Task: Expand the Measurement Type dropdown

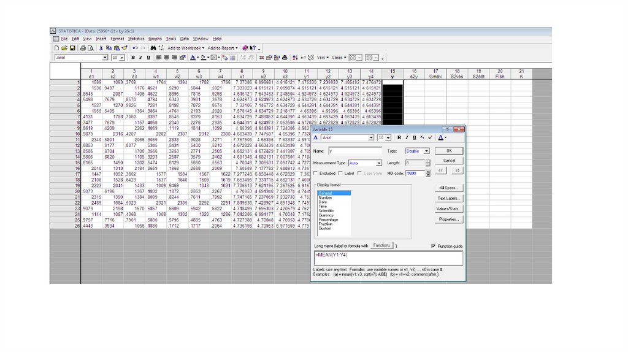Action: coord(380,163)
